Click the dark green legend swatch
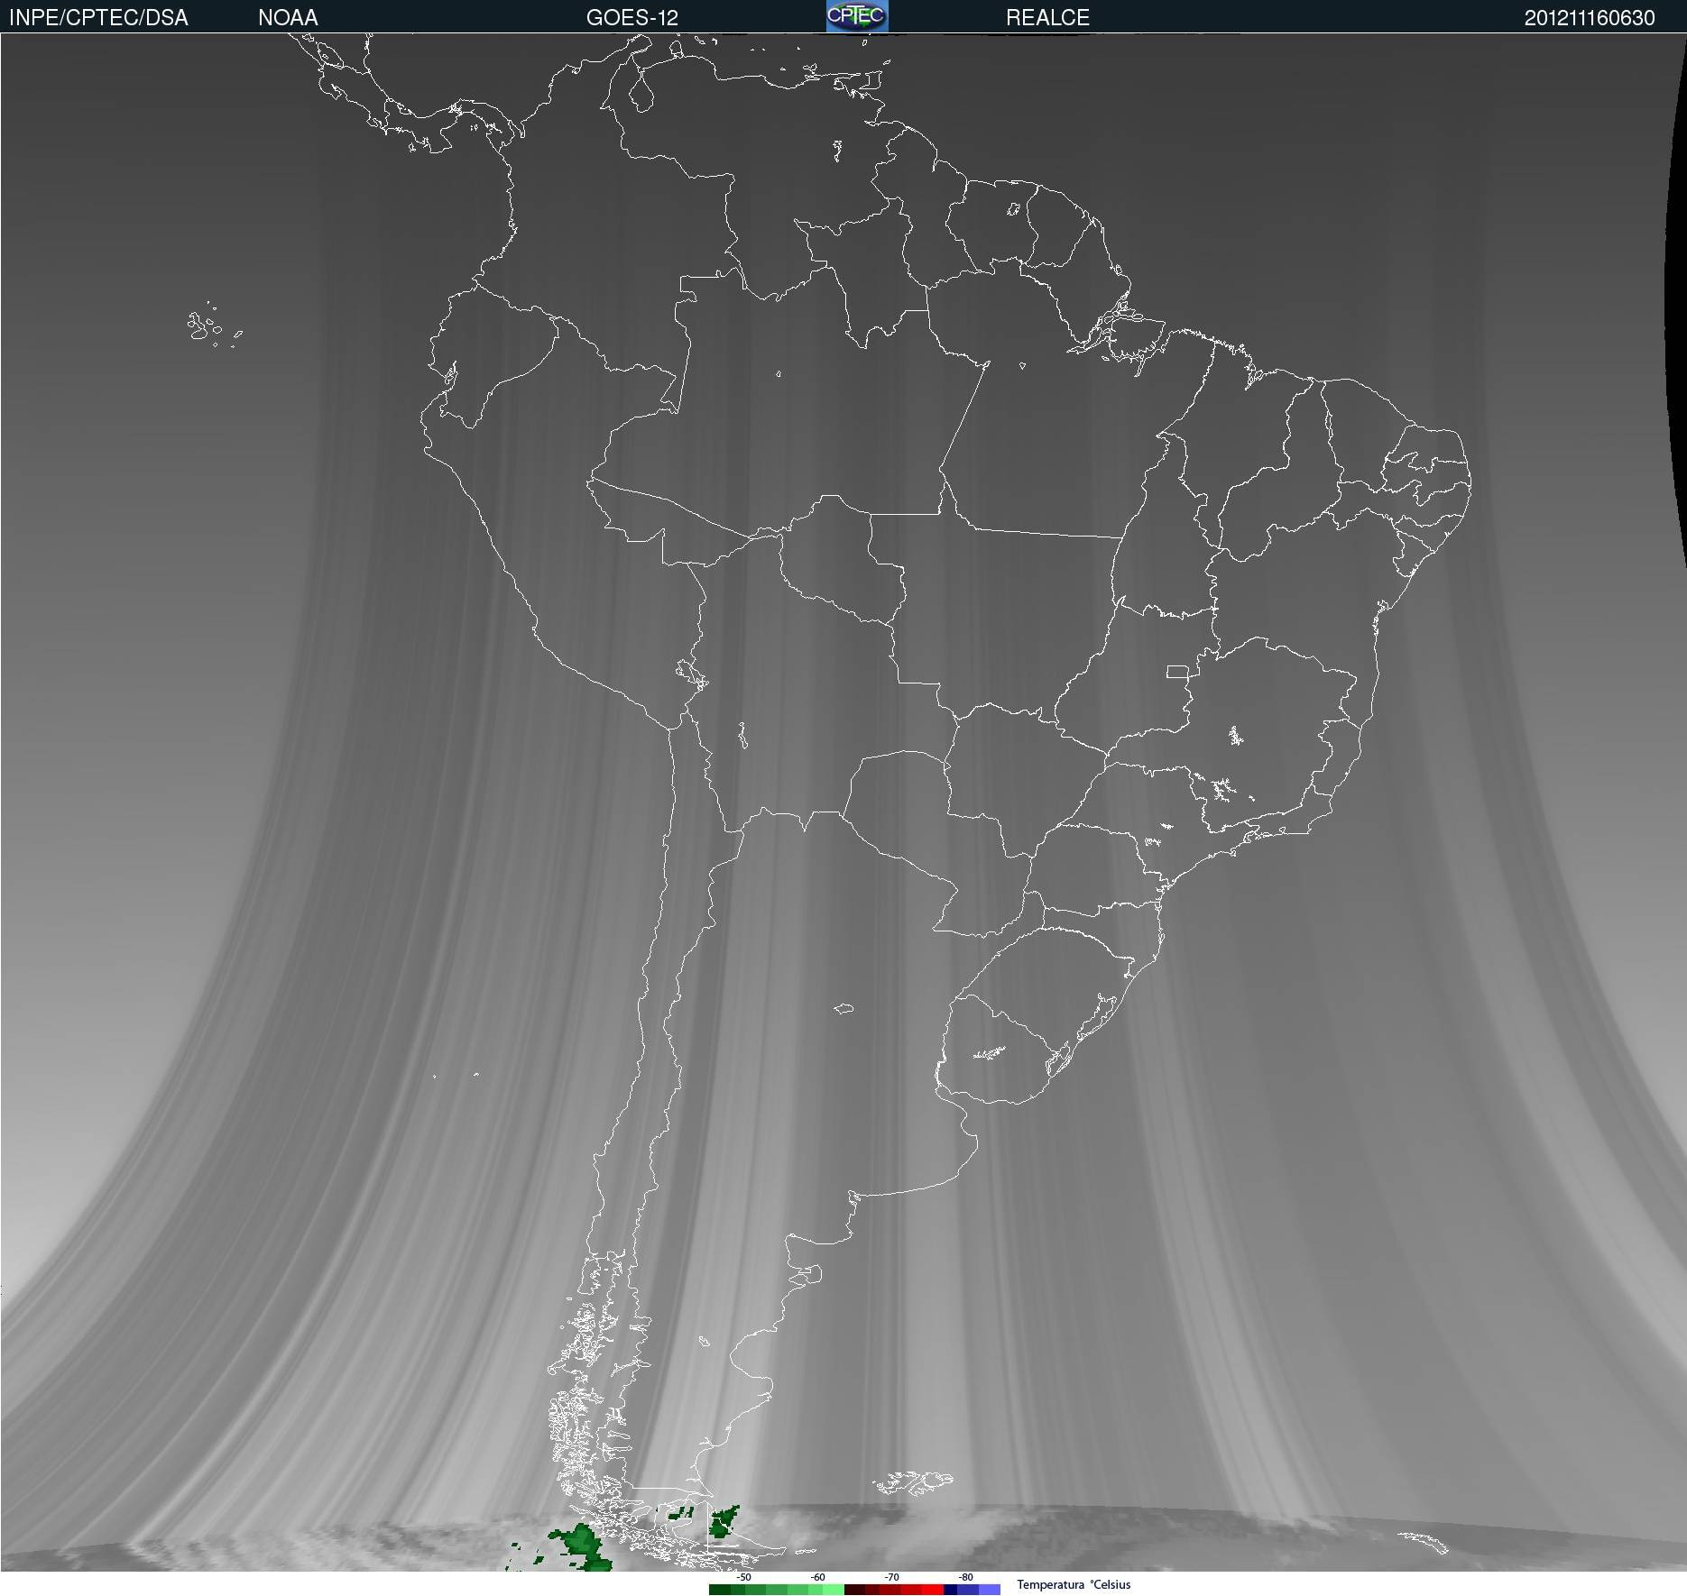 [x=720, y=1590]
